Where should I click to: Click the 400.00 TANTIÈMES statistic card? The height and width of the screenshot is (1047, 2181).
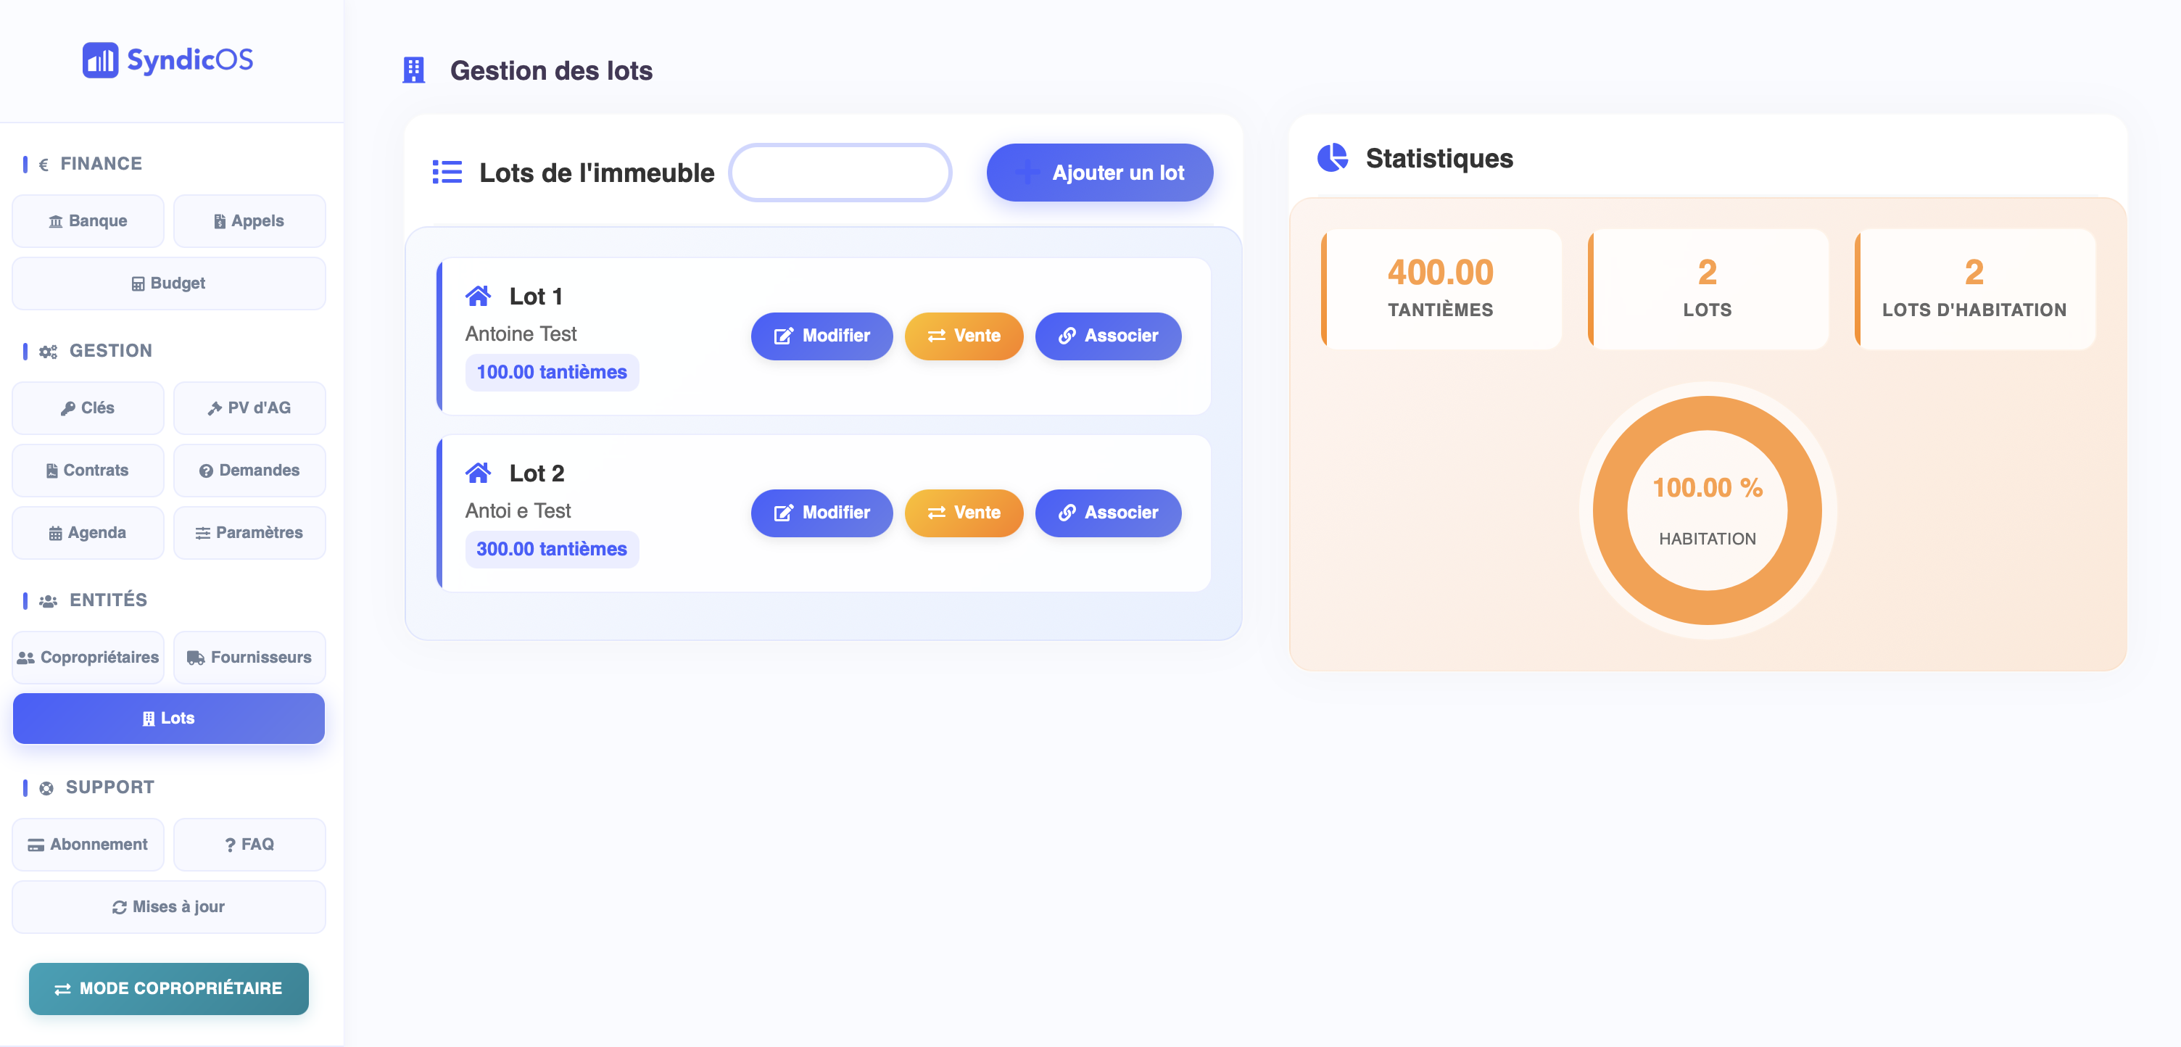(1440, 289)
